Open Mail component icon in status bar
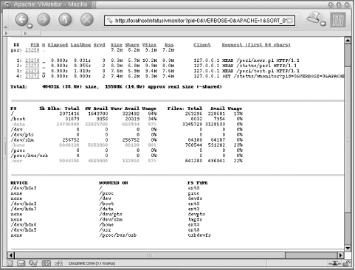Image resolution: width=355 pixels, height=270 pixels. click(21, 263)
